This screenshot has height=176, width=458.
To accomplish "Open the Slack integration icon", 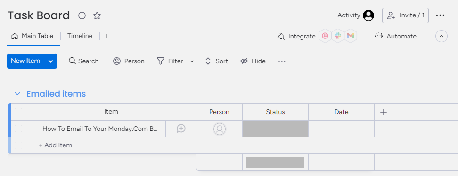I will pos(338,36).
